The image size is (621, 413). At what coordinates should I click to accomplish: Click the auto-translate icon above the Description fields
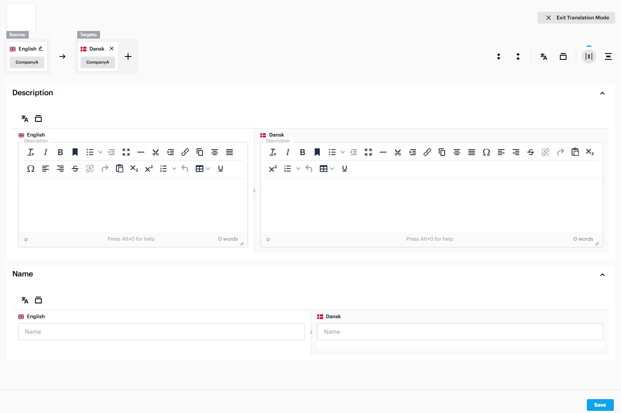[24, 118]
